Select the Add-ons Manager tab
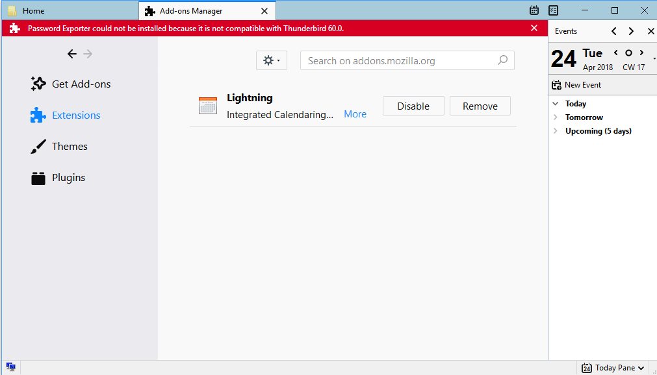 coord(207,11)
